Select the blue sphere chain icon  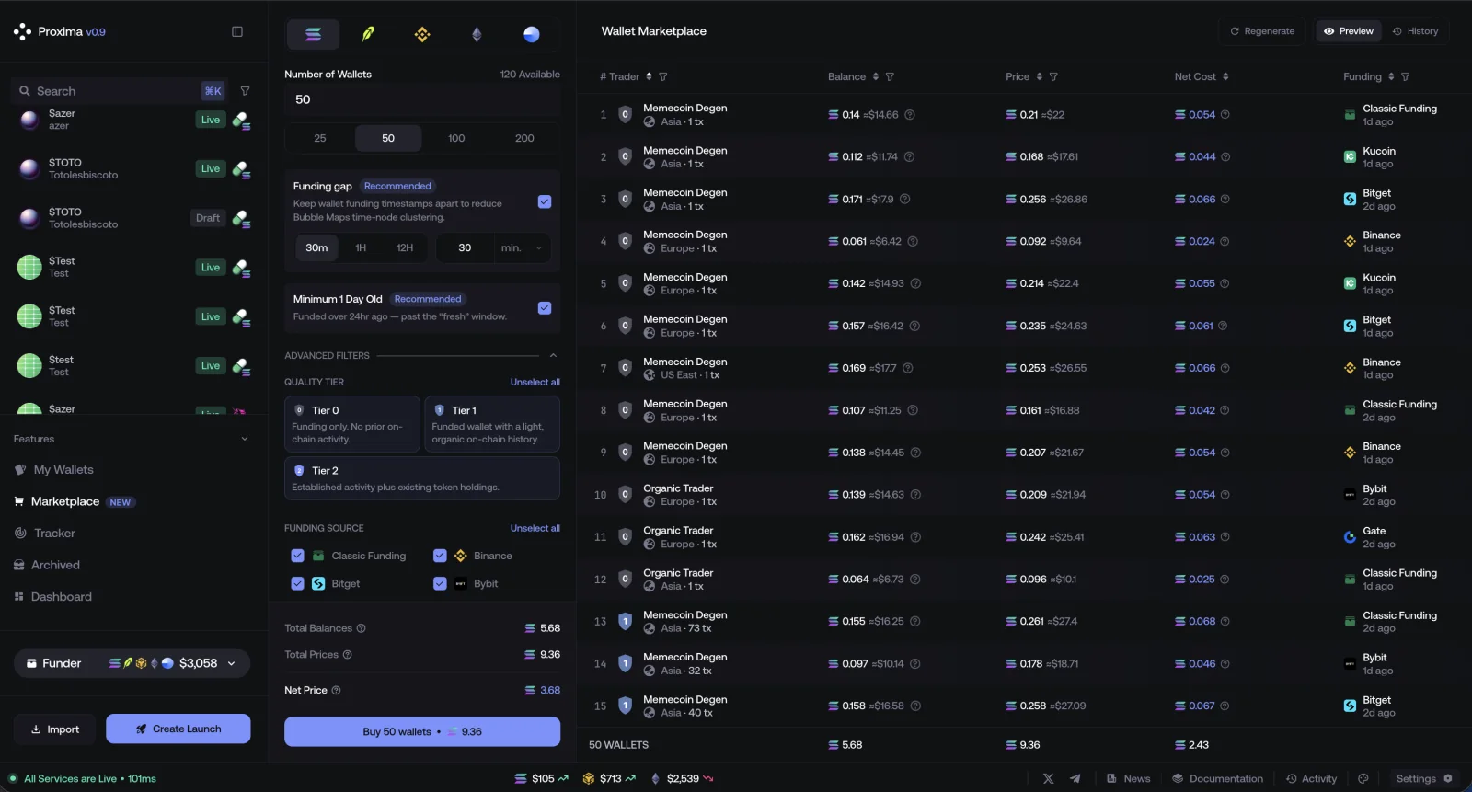531,34
